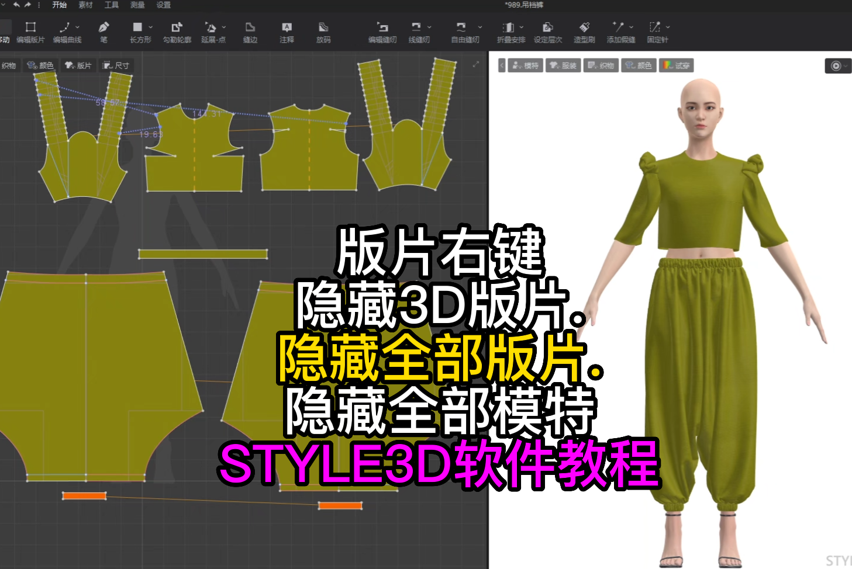Select the 长方形 rectangle tool
Image resolution: width=852 pixels, height=569 pixels.
pos(139,32)
